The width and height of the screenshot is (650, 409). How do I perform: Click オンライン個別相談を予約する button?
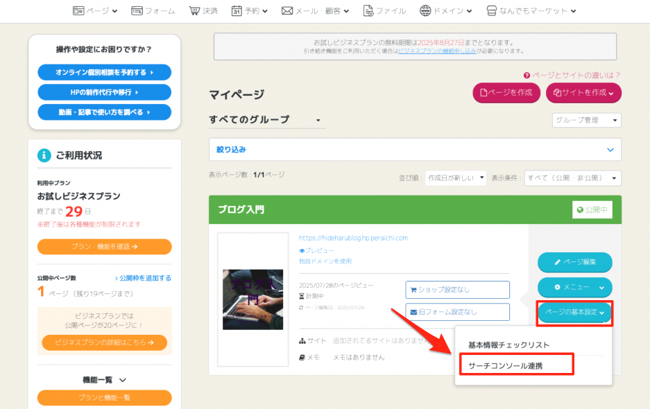click(104, 72)
